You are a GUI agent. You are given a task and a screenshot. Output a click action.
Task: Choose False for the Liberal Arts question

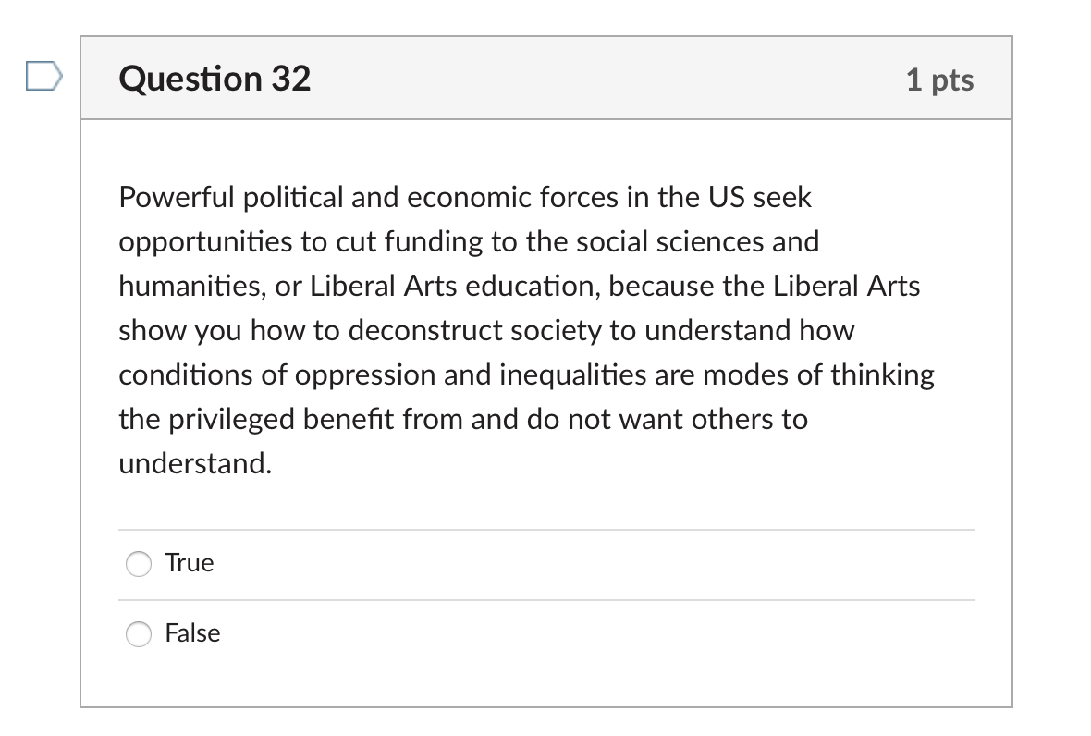tap(138, 634)
